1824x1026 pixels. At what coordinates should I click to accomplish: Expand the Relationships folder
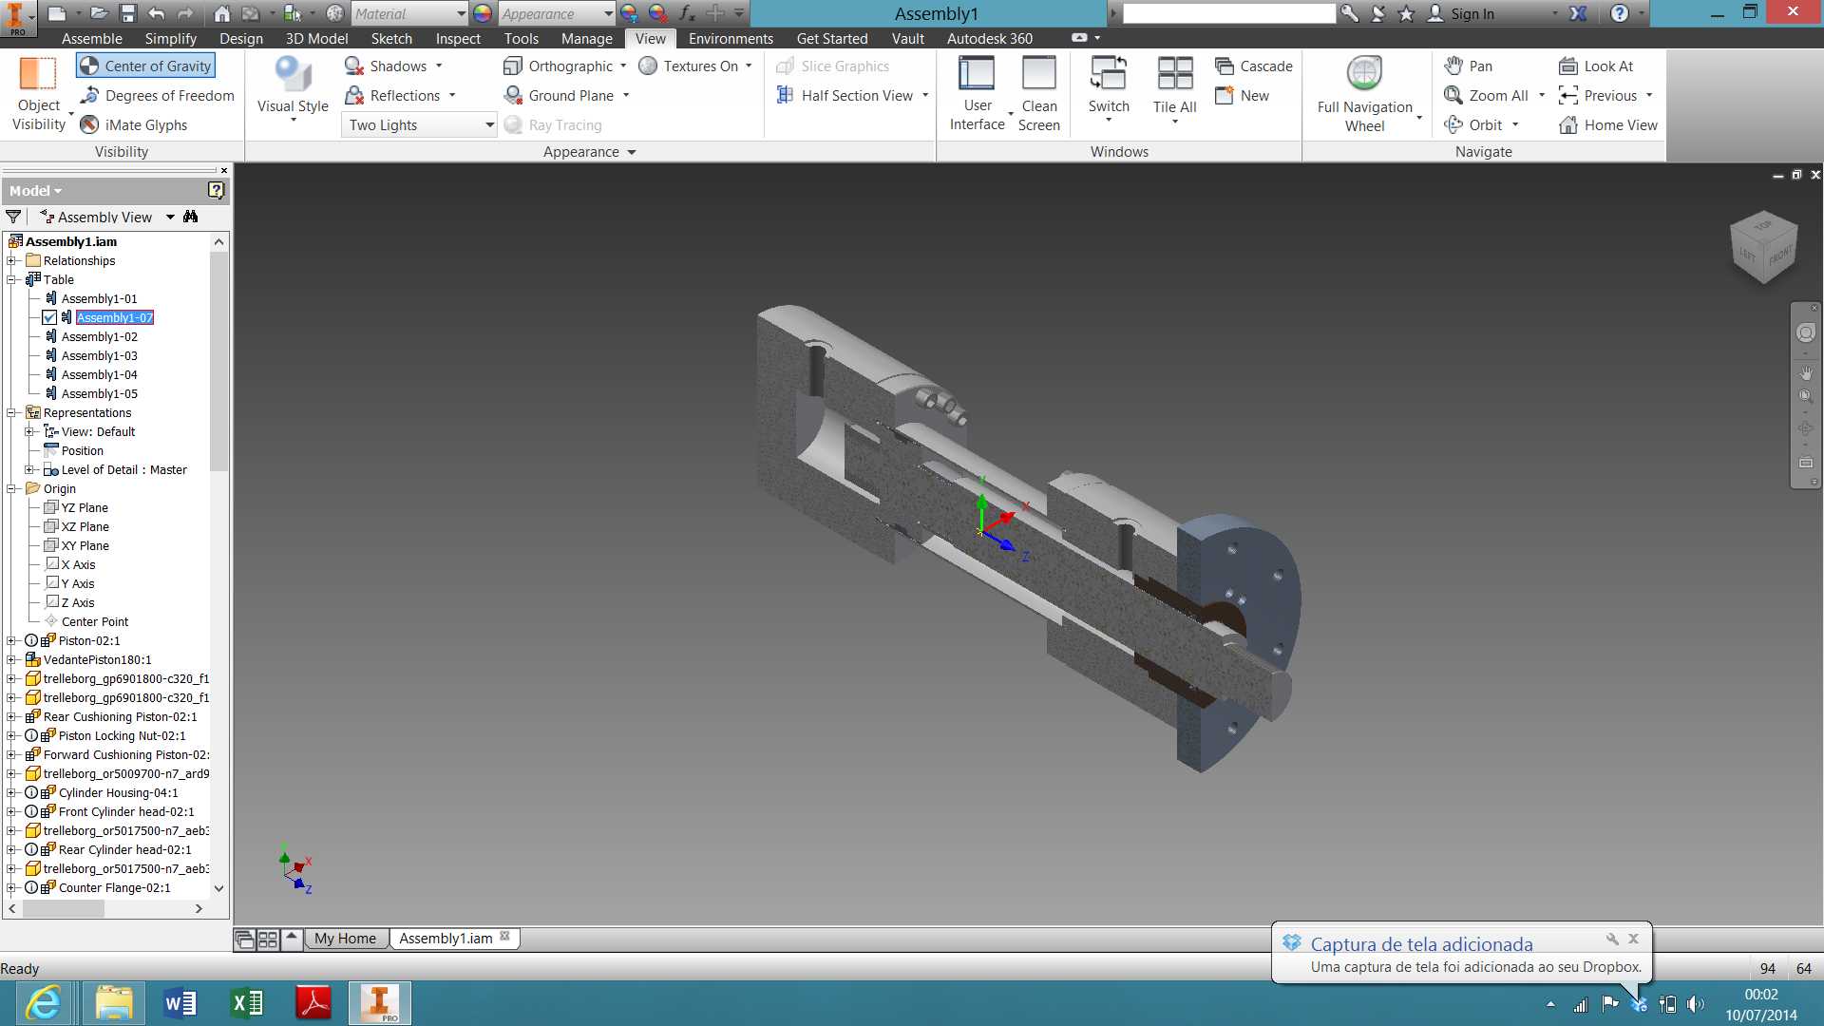click(11, 260)
